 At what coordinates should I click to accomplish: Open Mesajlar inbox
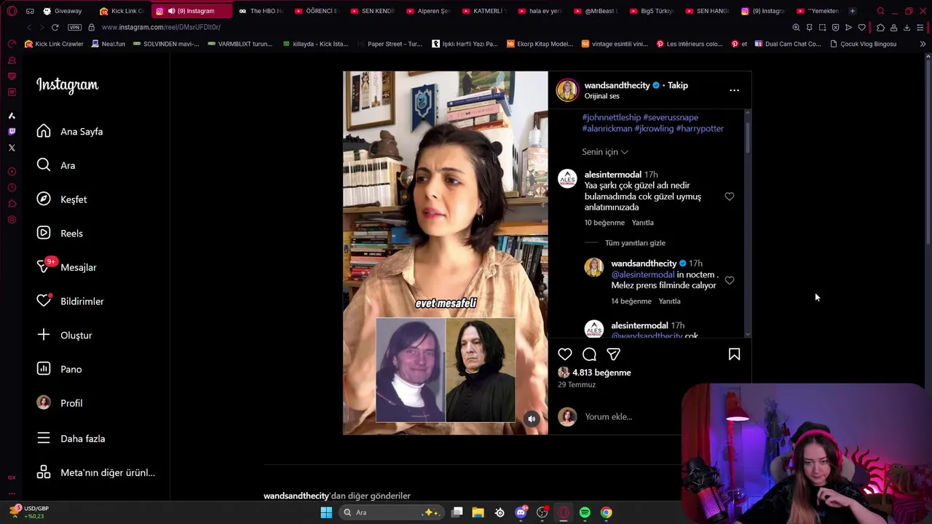click(67, 267)
